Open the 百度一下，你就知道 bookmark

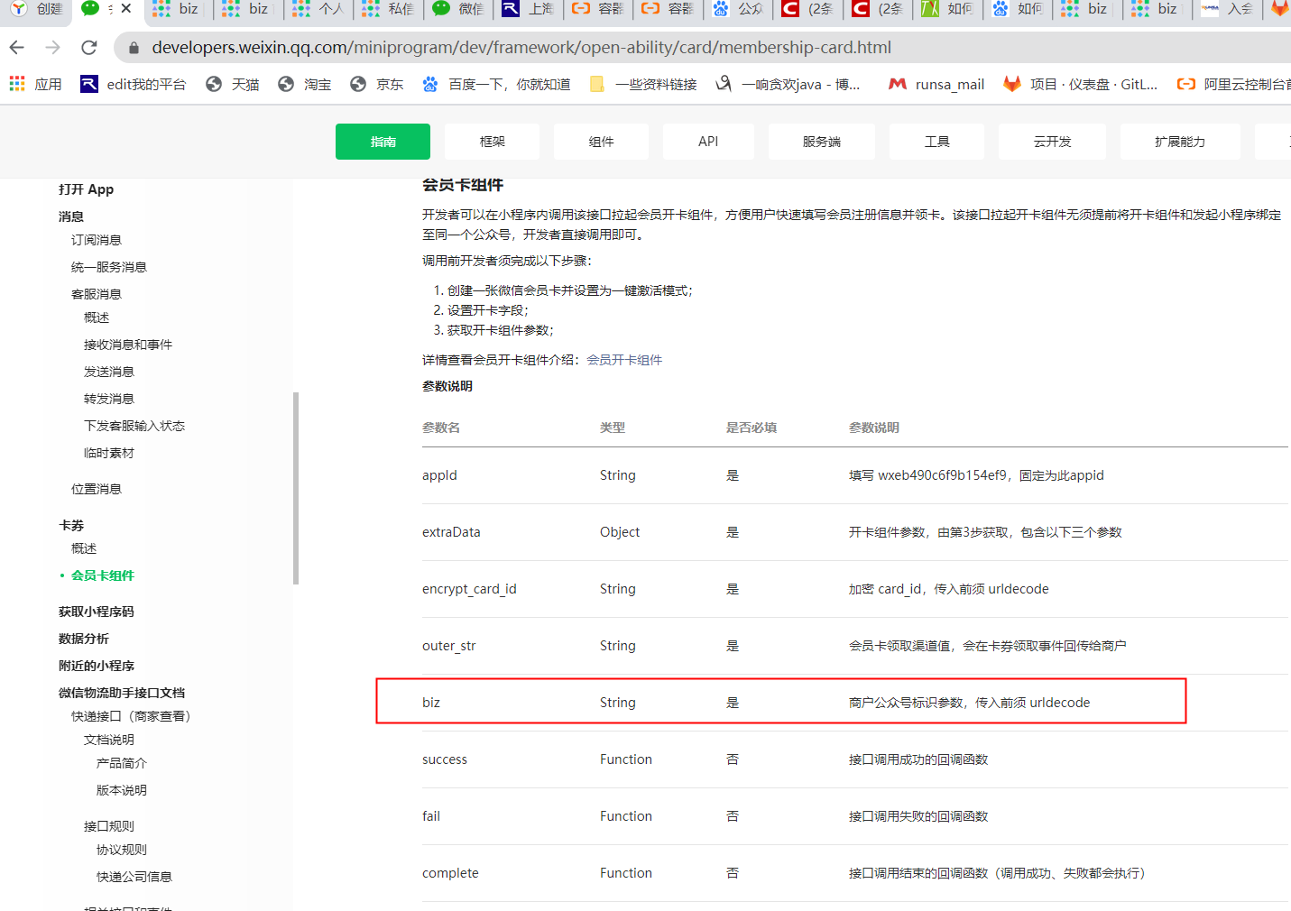click(x=496, y=84)
